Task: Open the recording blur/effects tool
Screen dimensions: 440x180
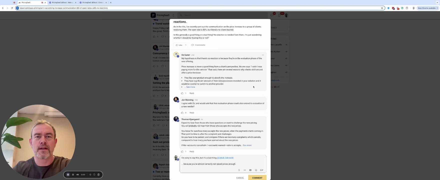Action: click(90, 174)
